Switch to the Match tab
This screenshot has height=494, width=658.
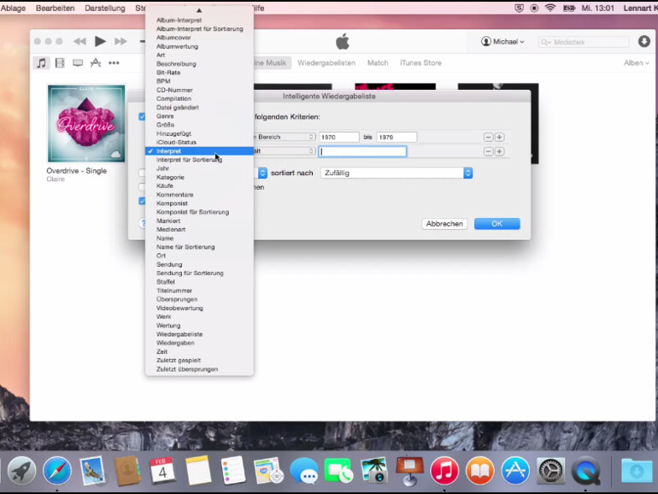[x=378, y=63]
